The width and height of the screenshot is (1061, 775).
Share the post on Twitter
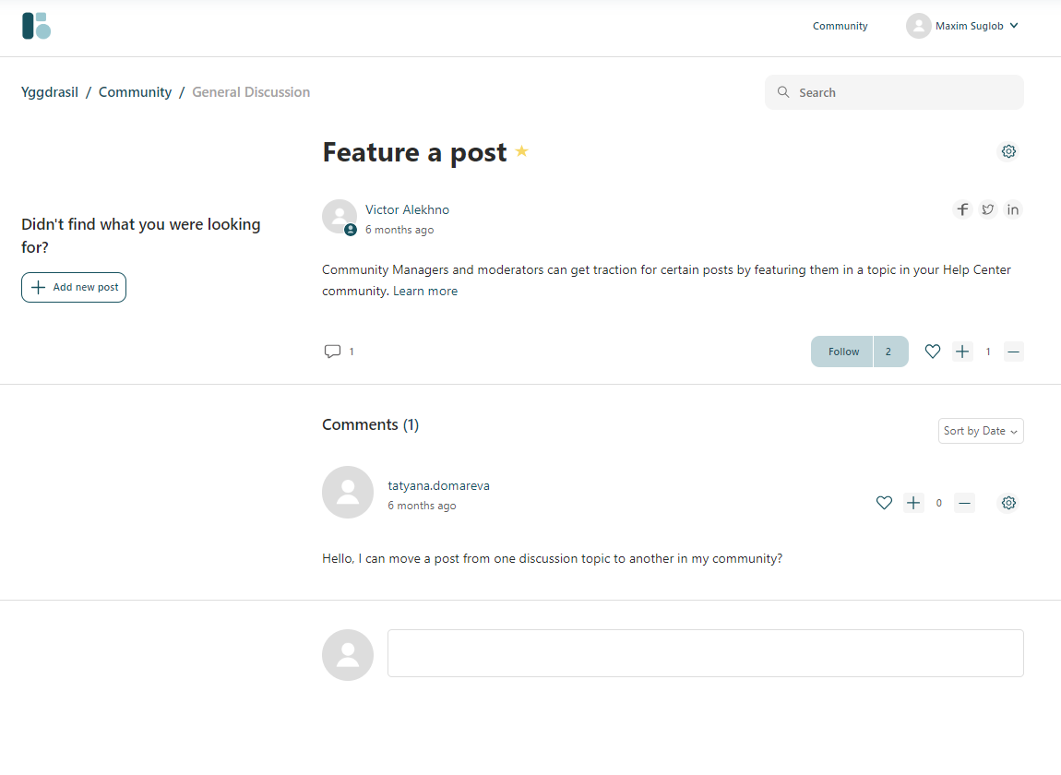pos(987,209)
